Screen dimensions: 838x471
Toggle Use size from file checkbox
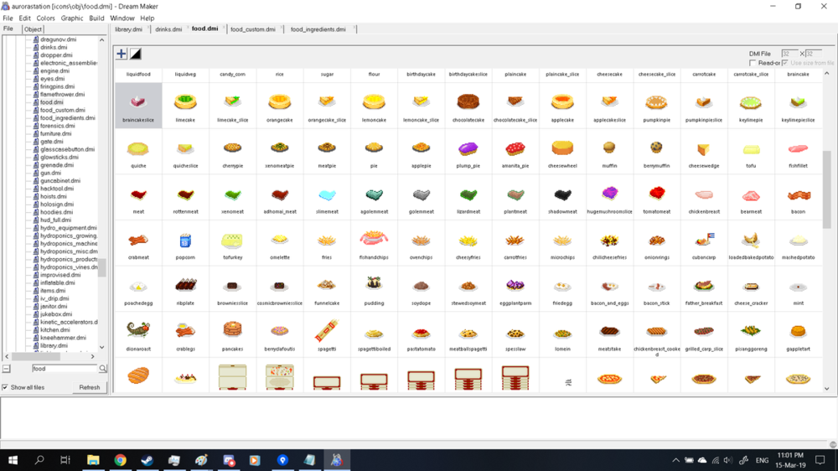click(x=785, y=63)
